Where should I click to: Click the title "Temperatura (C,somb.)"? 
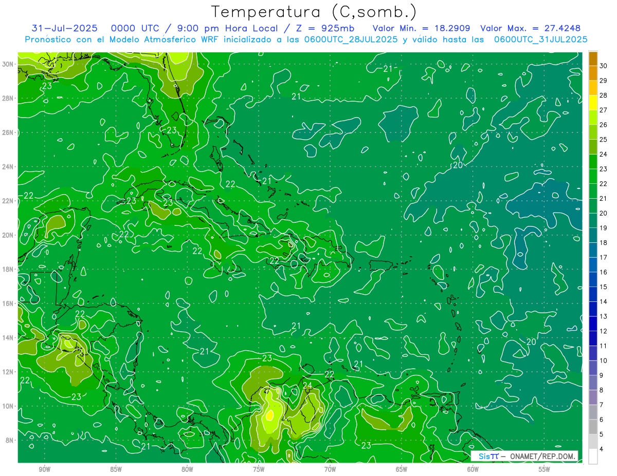click(x=314, y=12)
